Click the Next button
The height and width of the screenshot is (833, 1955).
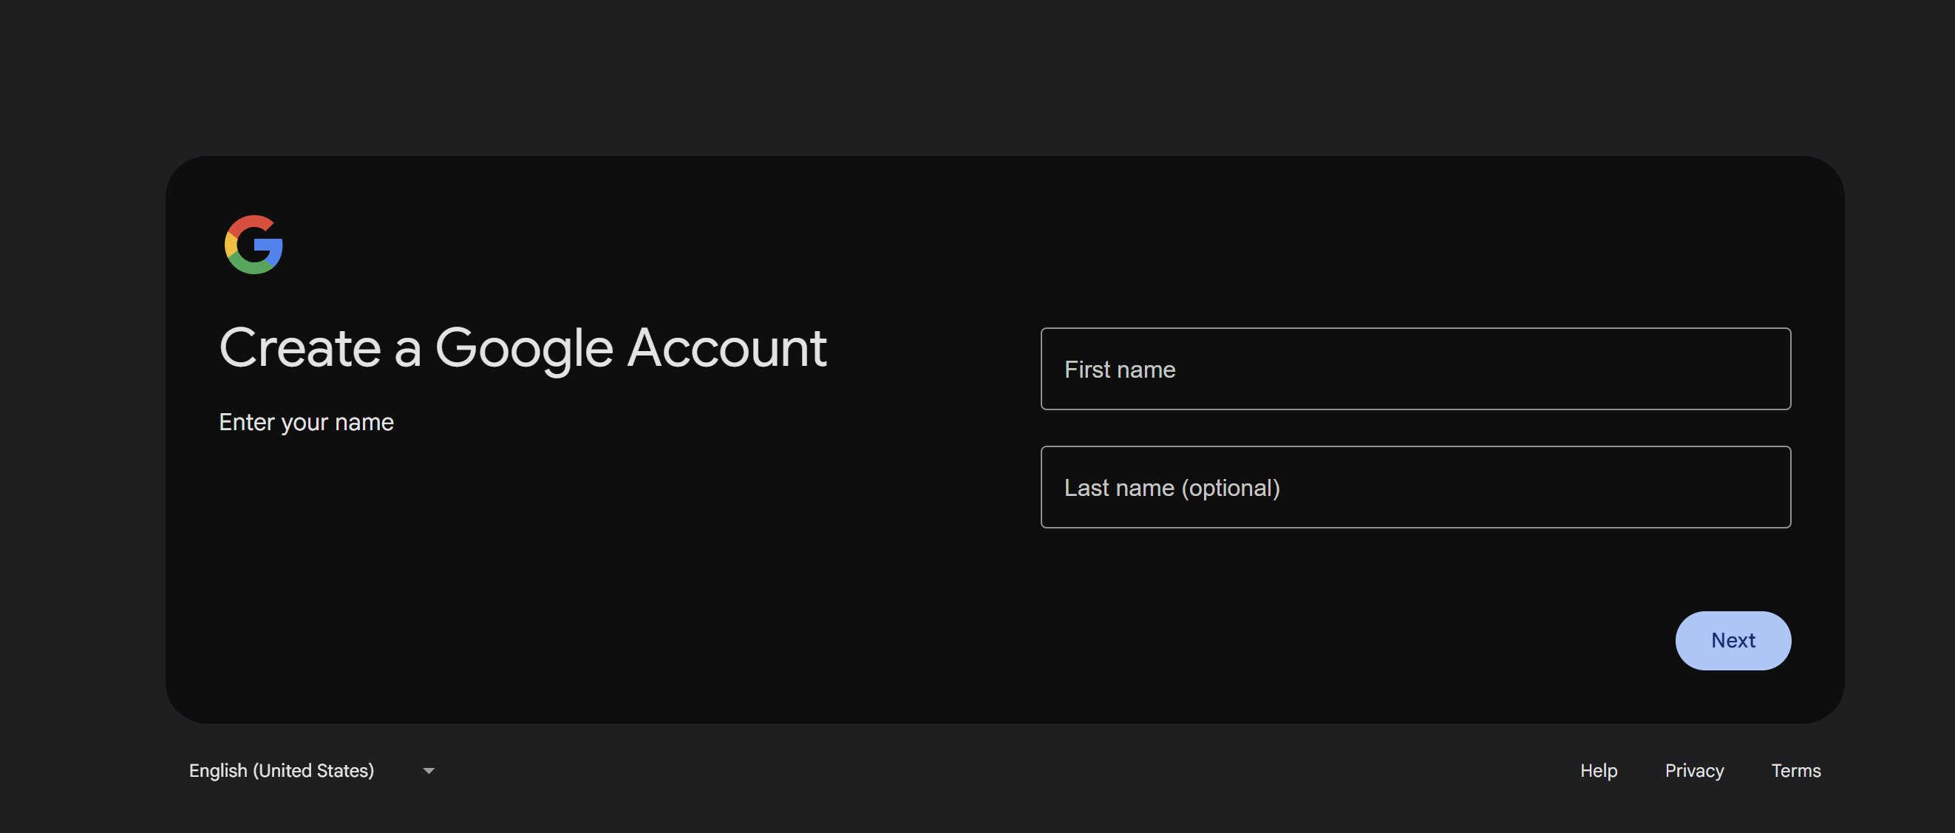1733,640
